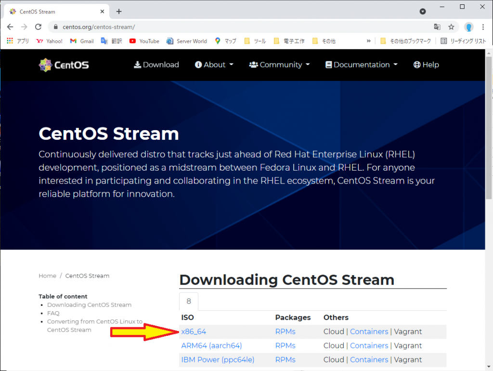Open the Chrome three-dot menu

[483, 27]
